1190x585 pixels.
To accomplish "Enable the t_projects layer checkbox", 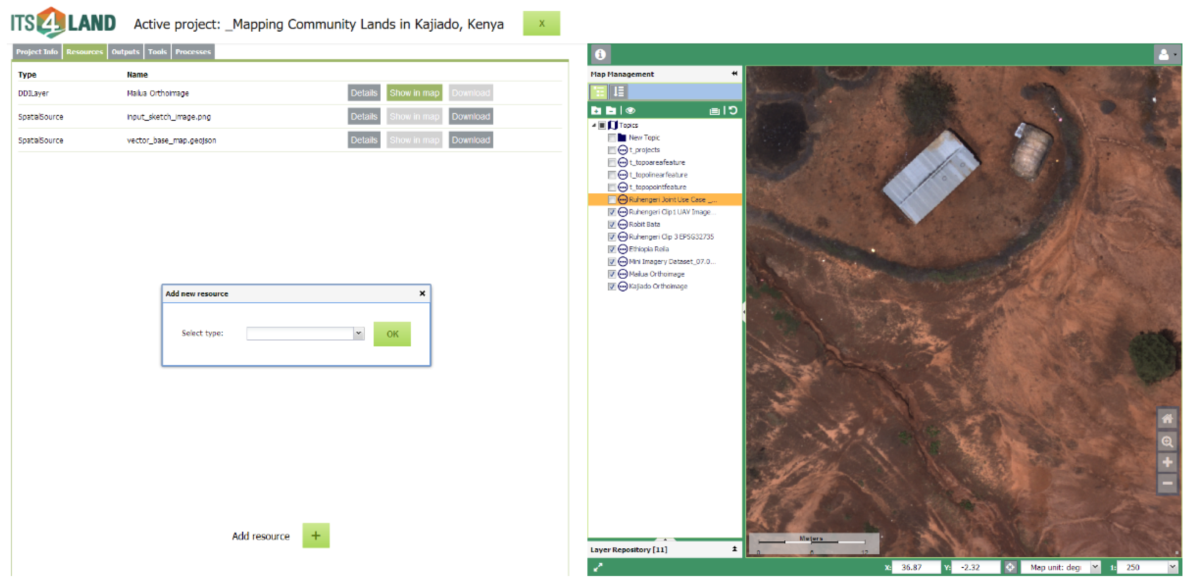I will [612, 150].
